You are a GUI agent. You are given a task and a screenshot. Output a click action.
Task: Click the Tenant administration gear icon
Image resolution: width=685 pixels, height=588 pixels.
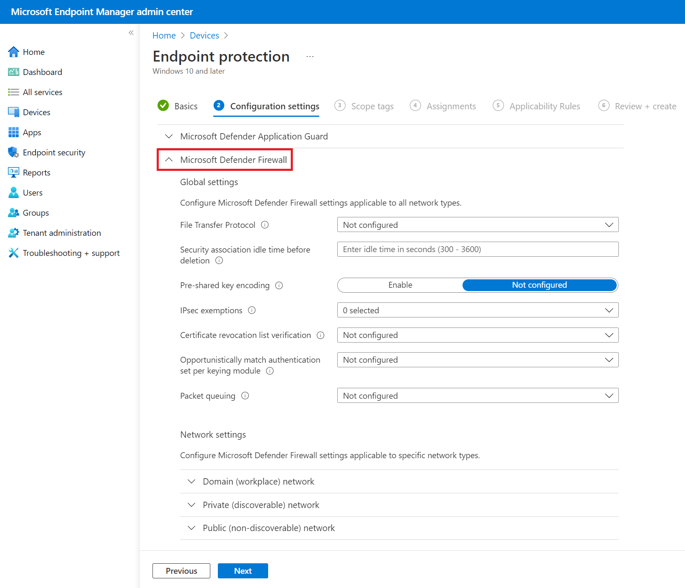pos(13,233)
